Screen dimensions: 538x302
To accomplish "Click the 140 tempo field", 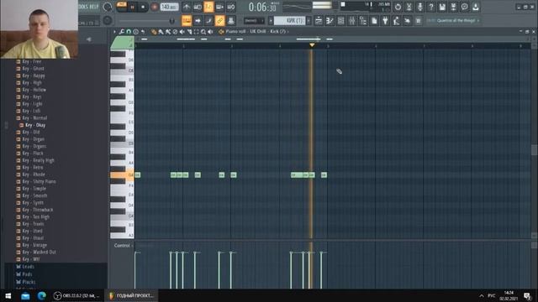I will 169,7.
